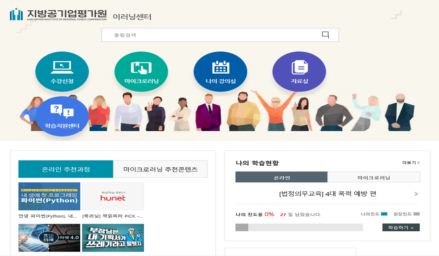Switch to 마이크로러닝 tab in 나의 학습현황
Image resolution: width=439 pixels, height=256 pixels.
pyautogui.click(x=374, y=177)
